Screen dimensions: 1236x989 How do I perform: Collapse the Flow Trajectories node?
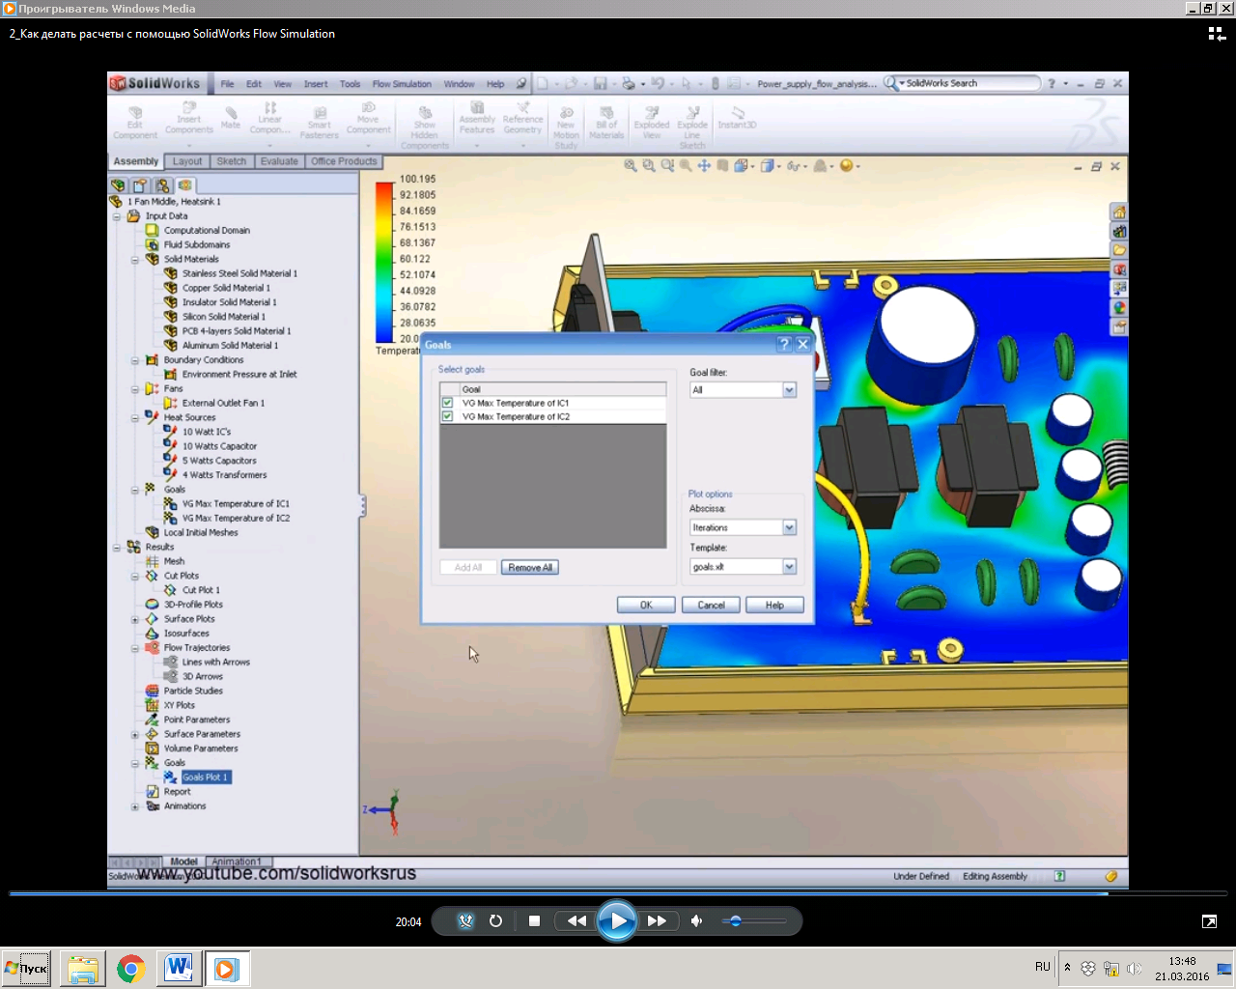tap(135, 648)
